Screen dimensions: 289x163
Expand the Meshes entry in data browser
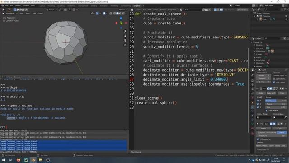pyautogui.click(x=255, y=66)
